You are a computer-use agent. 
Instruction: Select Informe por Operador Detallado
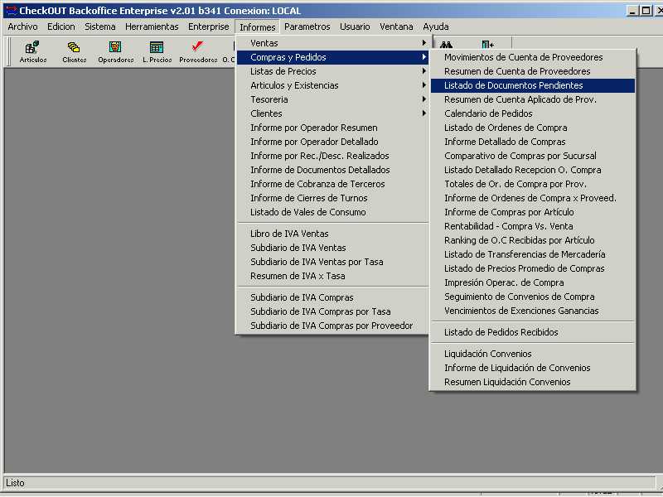[332, 142]
